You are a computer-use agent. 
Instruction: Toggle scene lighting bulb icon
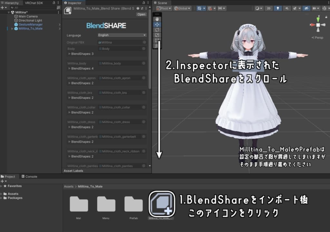(x=278, y=8)
